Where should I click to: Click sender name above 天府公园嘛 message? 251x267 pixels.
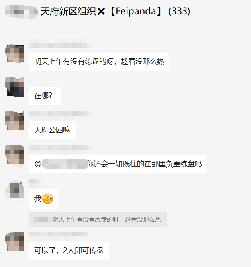60,113
